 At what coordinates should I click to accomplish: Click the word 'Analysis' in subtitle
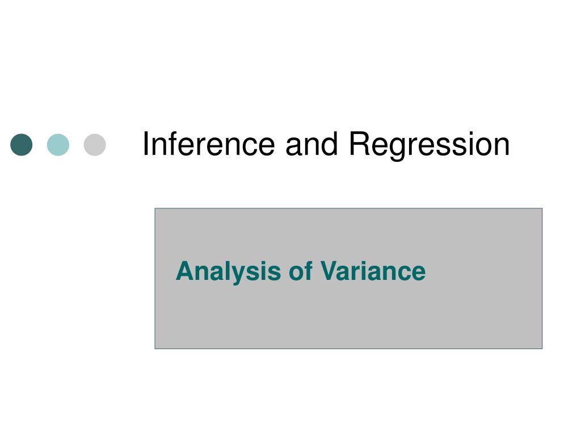(x=228, y=272)
